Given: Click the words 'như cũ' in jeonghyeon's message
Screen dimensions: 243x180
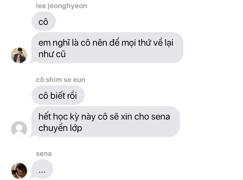Looking at the screenshot, I should (x=52, y=54).
